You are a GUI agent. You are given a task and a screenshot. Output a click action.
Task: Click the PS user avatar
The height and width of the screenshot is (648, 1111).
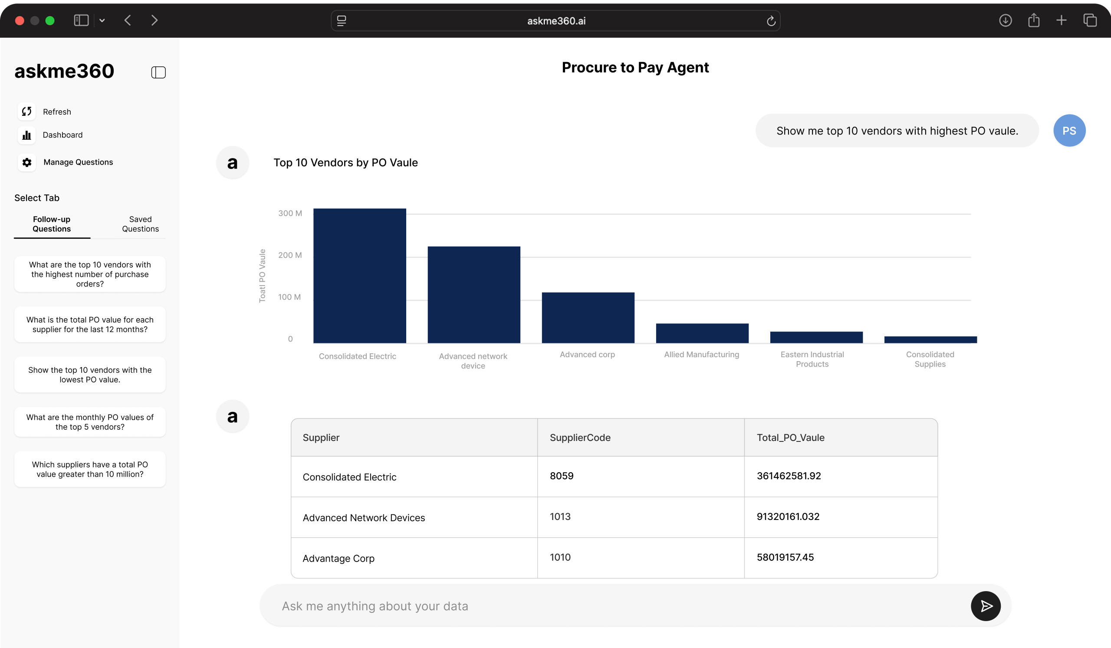click(x=1069, y=131)
